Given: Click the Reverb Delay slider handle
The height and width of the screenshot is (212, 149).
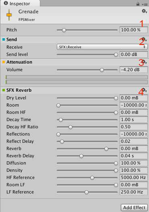Looking at the screenshot, I should (x=81, y=156).
